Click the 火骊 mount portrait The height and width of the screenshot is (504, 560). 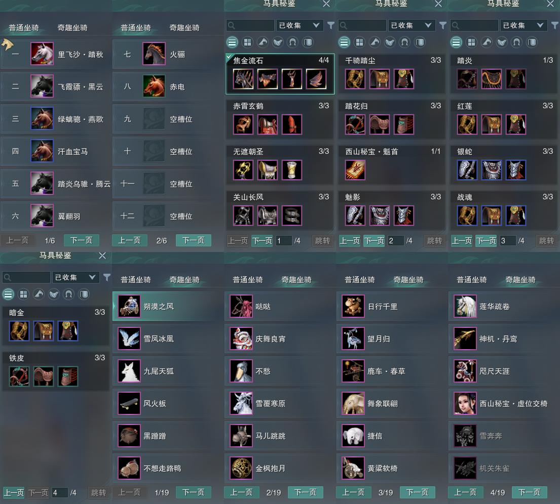[154, 54]
